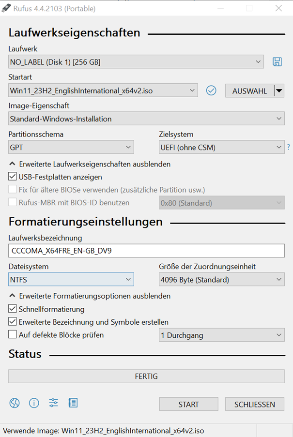293x437 pixels.
Task: Collapse Erweiterte Laufwerkseigenschaften section
Action: (x=90, y=164)
